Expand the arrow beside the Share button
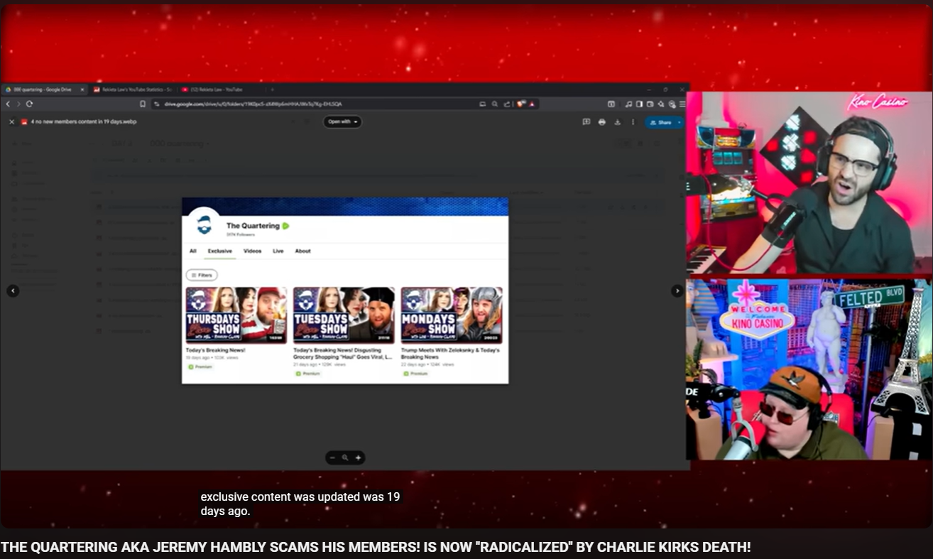This screenshot has height=559, width=933. [680, 122]
